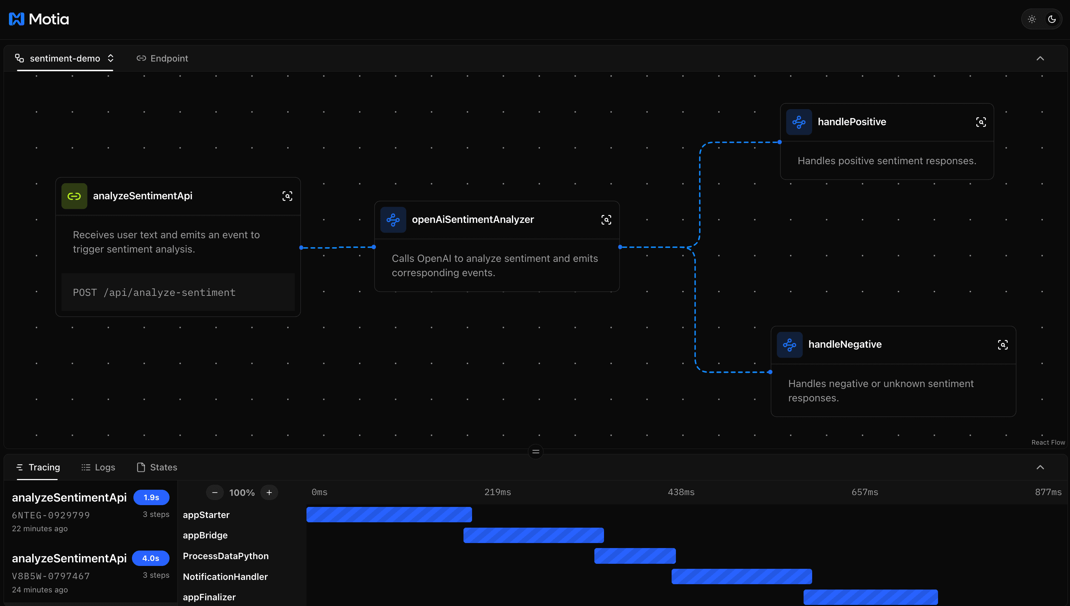The image size is (1070, 606).
Task: Collapse the bottom tracing panel chevron
Action: pyautogui.click(x=1040, y=467)
